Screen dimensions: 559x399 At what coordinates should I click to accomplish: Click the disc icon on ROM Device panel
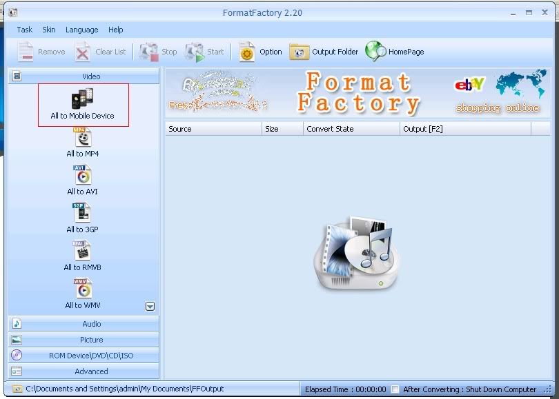click(x=17, y=355)
